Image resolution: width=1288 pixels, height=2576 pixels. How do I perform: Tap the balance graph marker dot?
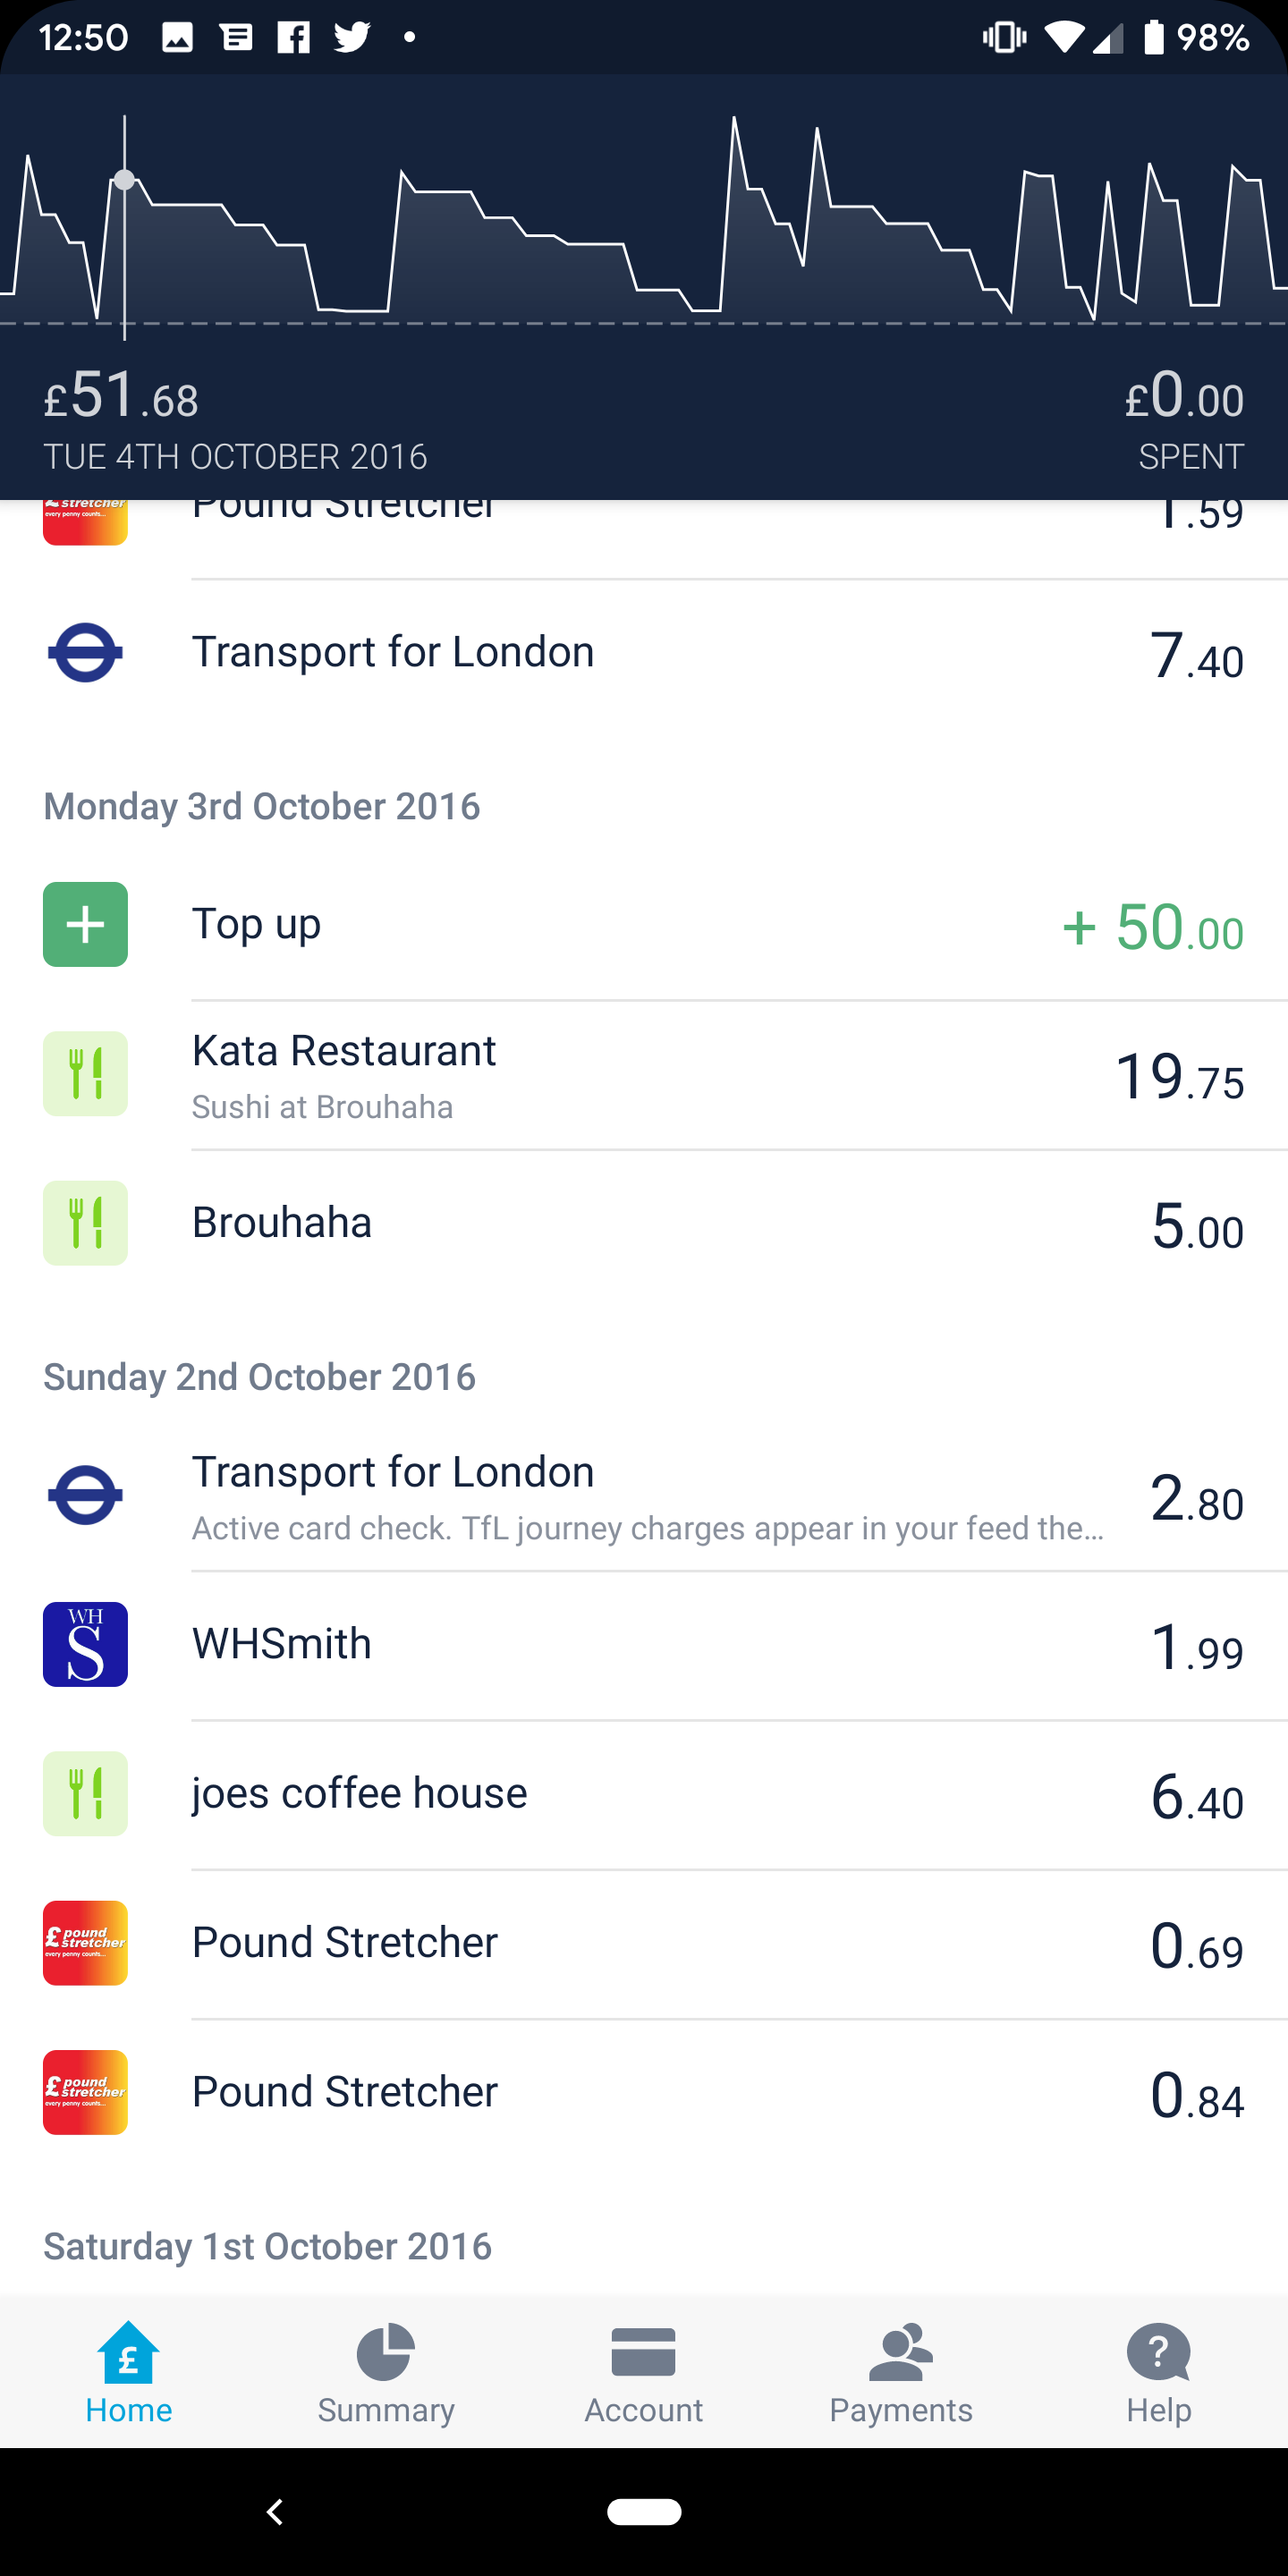tap(124, 180)
